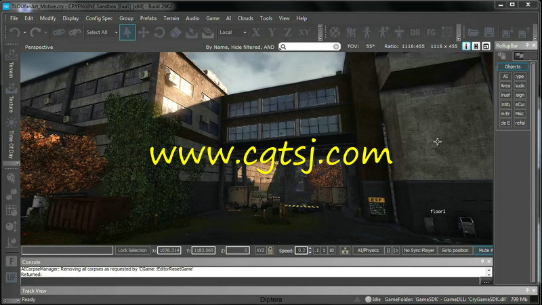542x305 pixels.
Task: Click the soccer-ball physics icon
Action: coord(335,33)
